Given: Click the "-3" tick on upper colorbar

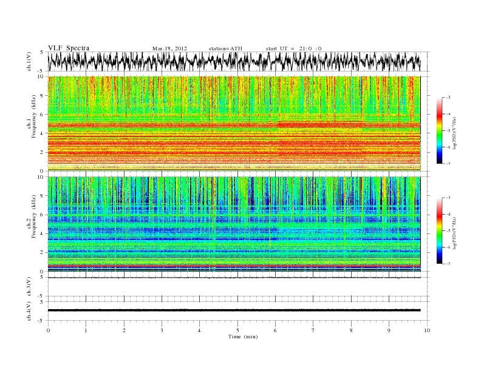Looking at the screenshot, I should (448, 98).
